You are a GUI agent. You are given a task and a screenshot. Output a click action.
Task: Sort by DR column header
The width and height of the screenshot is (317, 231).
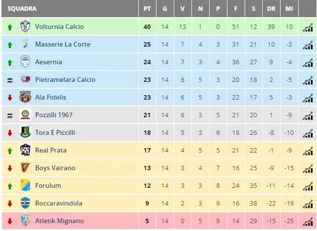(x=271, y=9)
